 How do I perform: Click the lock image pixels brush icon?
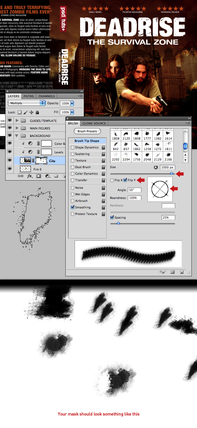point(25,112)
